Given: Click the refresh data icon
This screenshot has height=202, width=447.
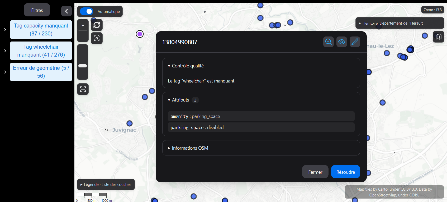Looking at the screenshot, I should coord(97,25).
